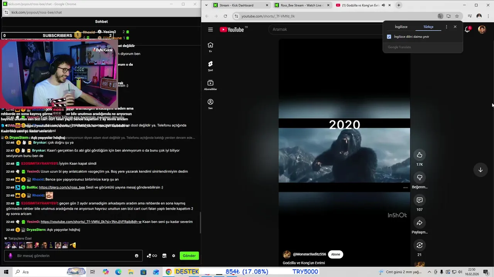Image resolution: width=494 pixels, height=277 pixels.
Task: Close the translate popup
Action: tap(455, 27)
